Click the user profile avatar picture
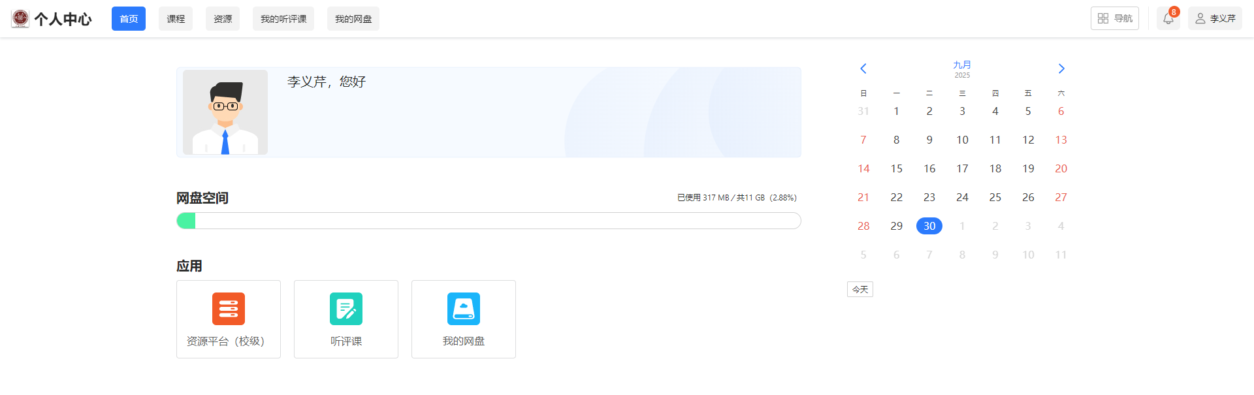The height and width of the screenshot is (395, 1254). (225, 112)
